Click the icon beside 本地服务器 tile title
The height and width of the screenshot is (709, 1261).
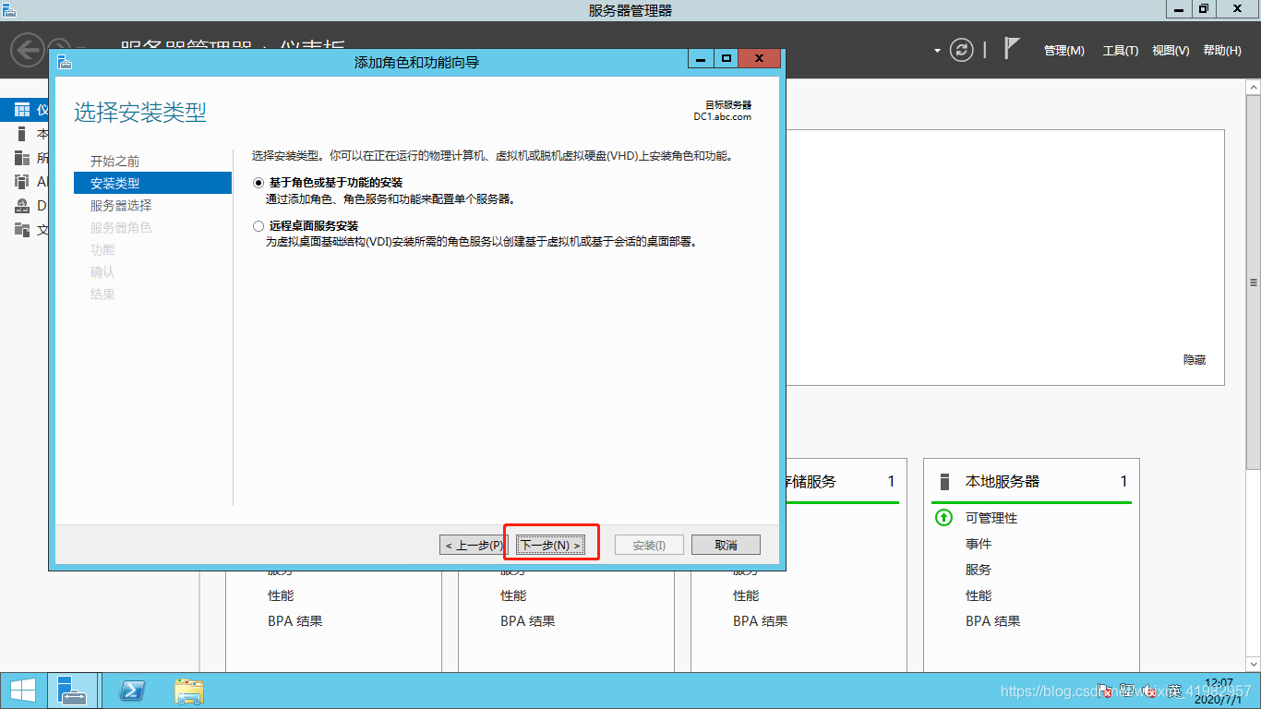(944, 482)
